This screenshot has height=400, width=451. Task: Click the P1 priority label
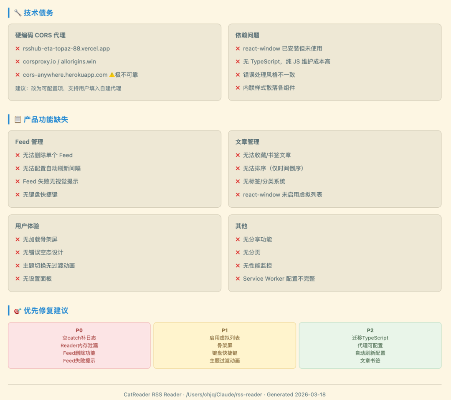(x=225, y=330)
